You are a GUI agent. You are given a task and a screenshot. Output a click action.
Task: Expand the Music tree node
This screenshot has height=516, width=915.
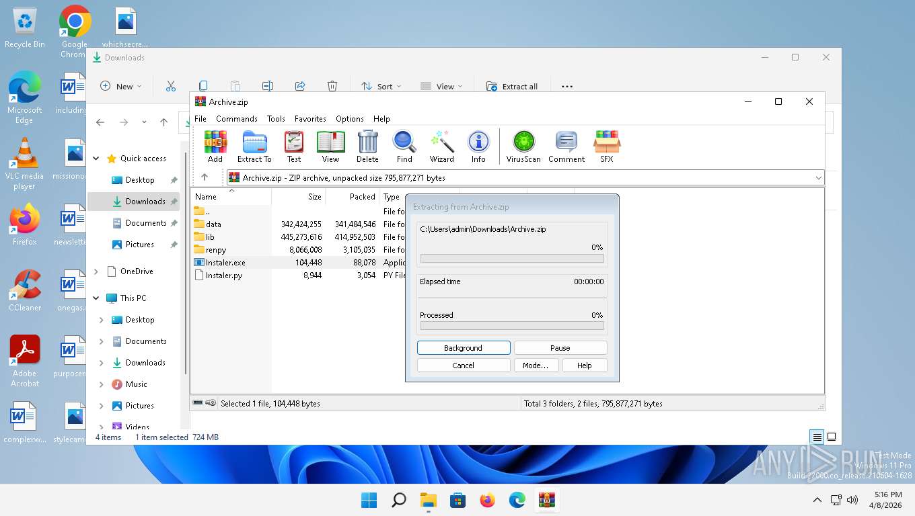point(102,384)
